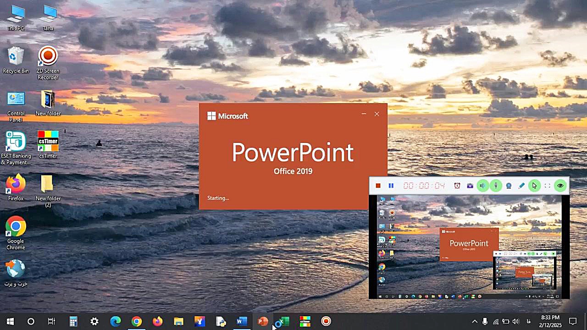The width and height of the screenshot is (587, 330).
Task: Launch ZD Screen Recorder desktop shortcut
Action: [x=48, y=63]
